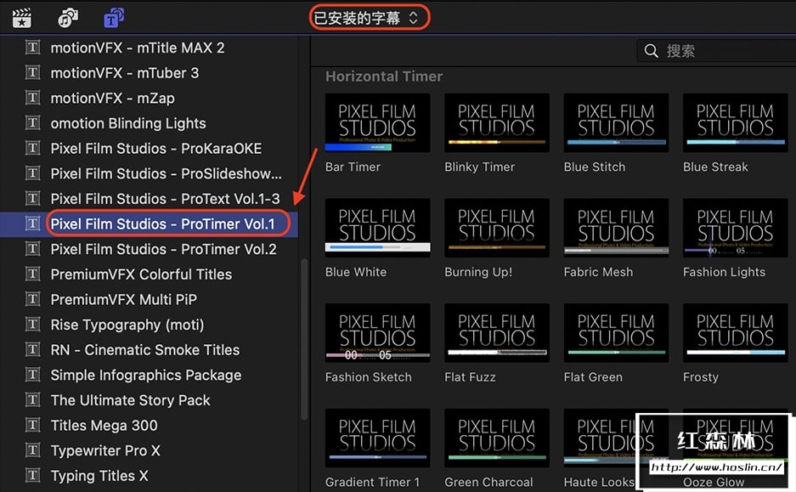
Task: Click the title icon beside Titles Mega 300
Action: coord(32,425)
